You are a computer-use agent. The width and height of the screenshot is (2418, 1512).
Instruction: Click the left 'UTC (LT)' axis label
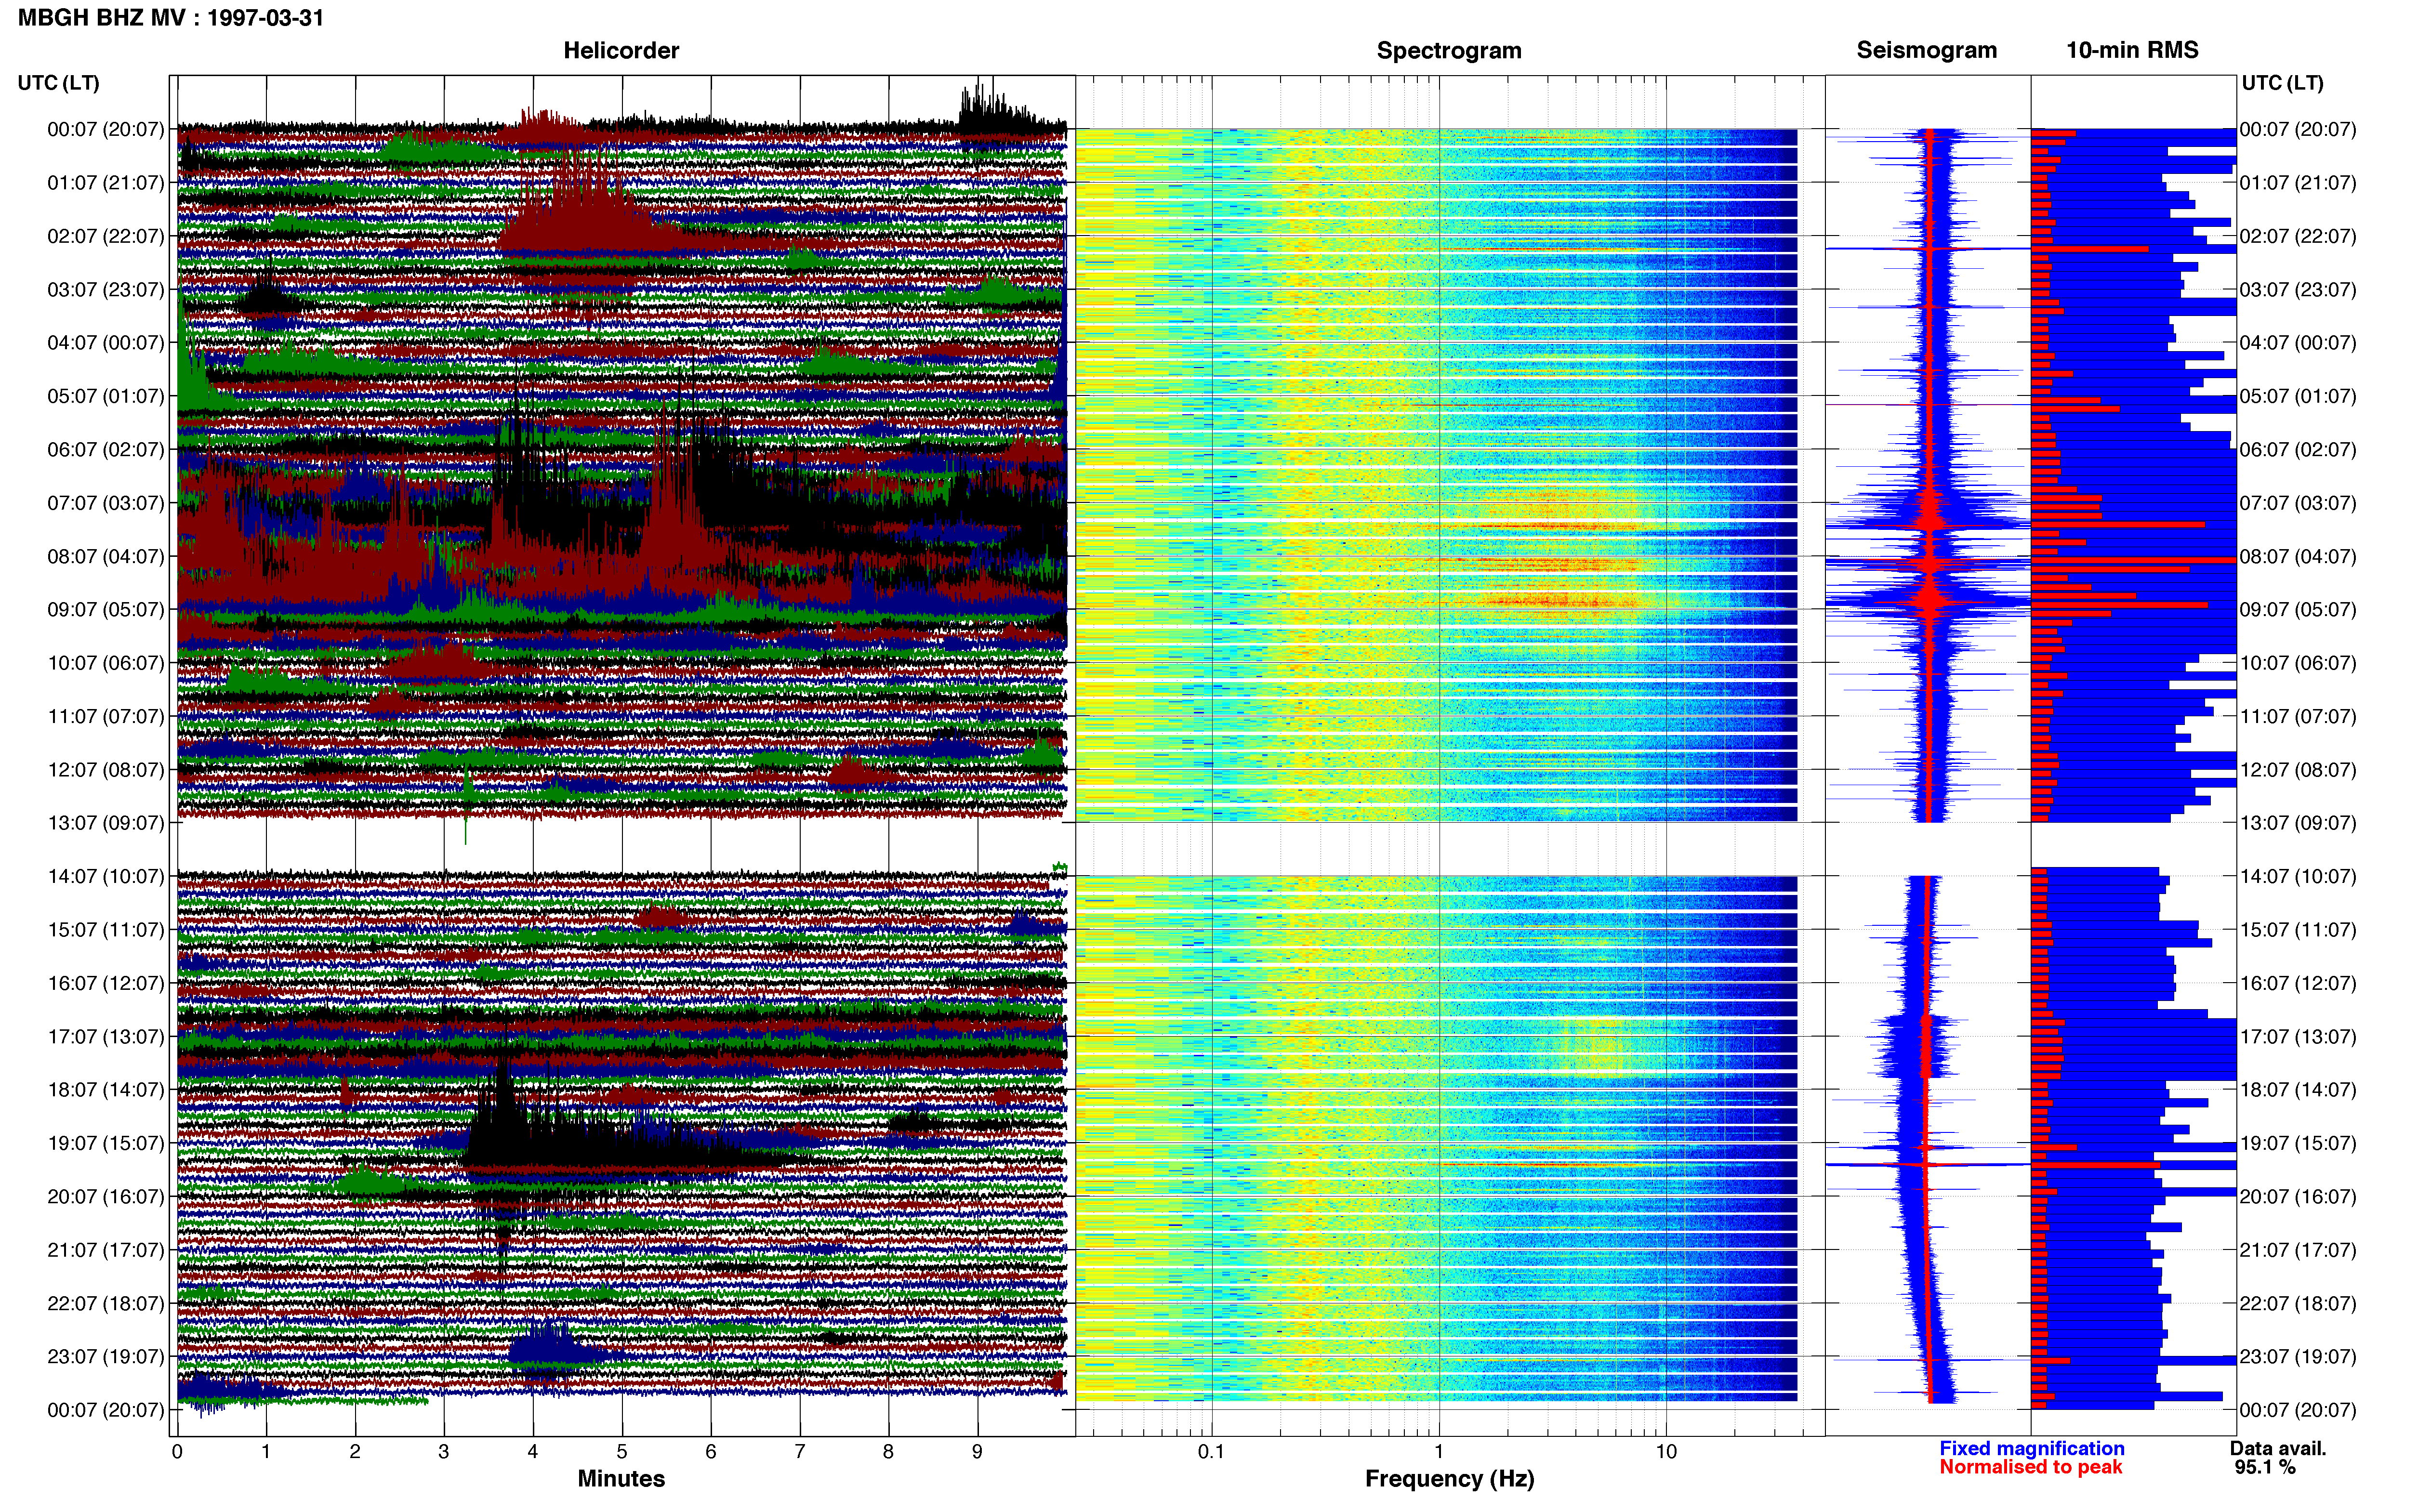tap(58, 83)
